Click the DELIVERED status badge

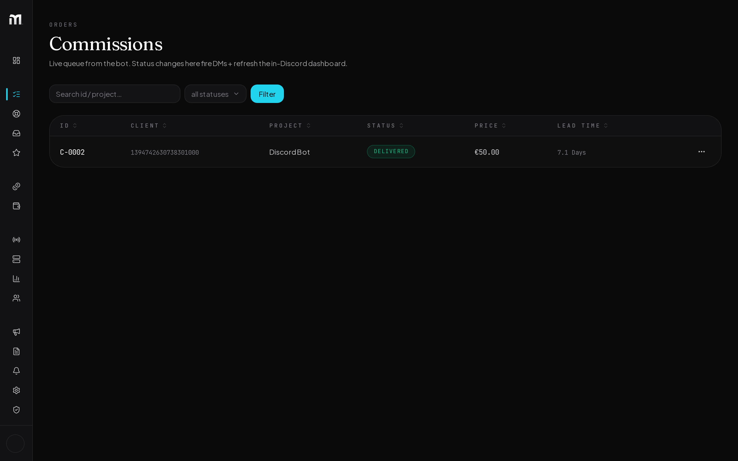click(391, 152)
